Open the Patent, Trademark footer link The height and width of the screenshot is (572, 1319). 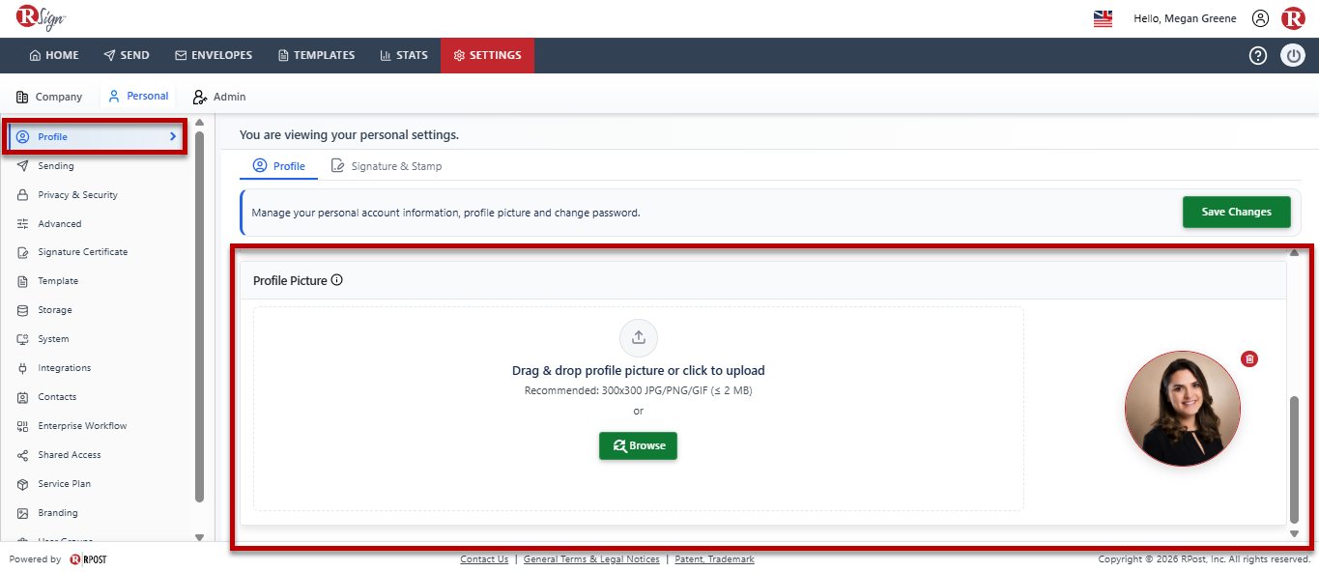pyautogui.click(x=714, y=559)
